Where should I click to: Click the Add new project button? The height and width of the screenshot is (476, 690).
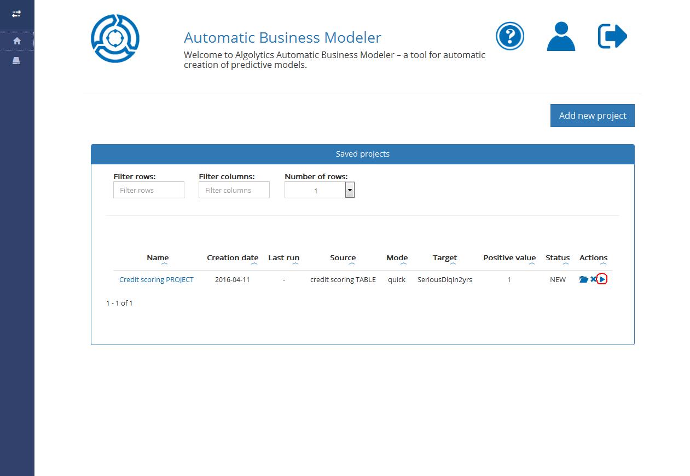click(x=592, y=116)
